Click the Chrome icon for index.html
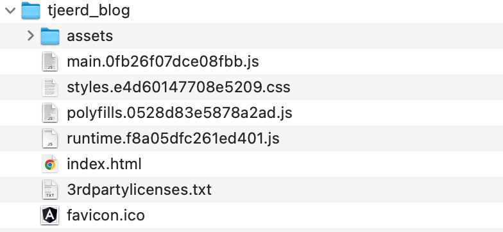 [x=50, y=164]
